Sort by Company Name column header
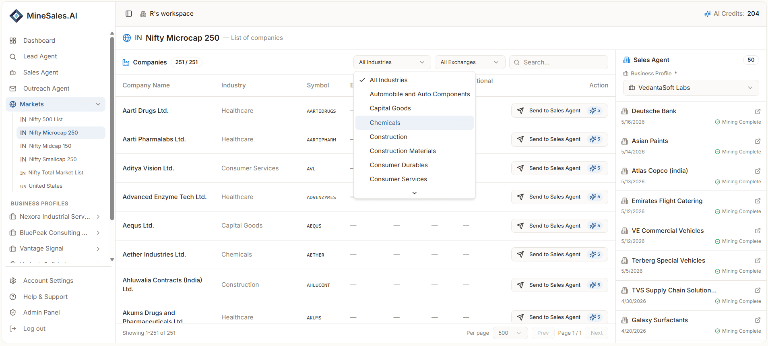Viewport: 768px width, 346px height. point(146,85)
